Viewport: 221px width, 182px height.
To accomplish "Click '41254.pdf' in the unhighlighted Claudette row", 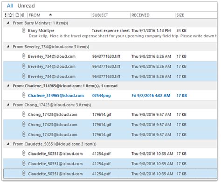I will [101, 154].
